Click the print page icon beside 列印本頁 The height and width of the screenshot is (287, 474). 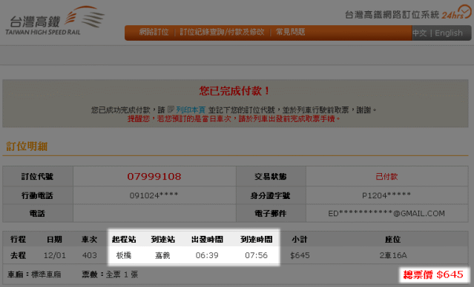coord(171,109)
